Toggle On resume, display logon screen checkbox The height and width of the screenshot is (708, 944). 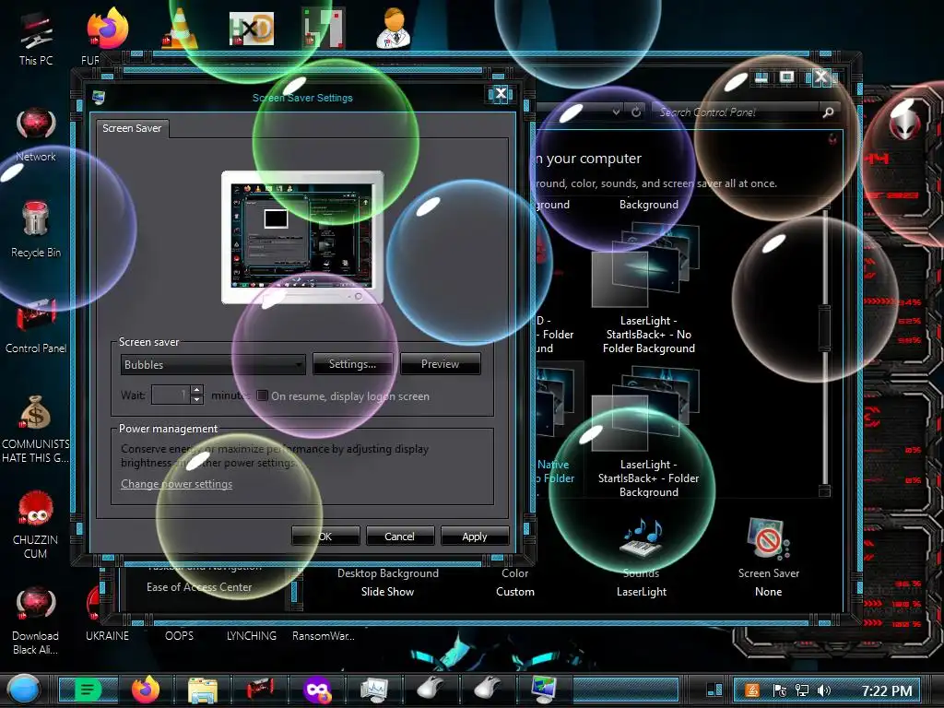[262, 395]
